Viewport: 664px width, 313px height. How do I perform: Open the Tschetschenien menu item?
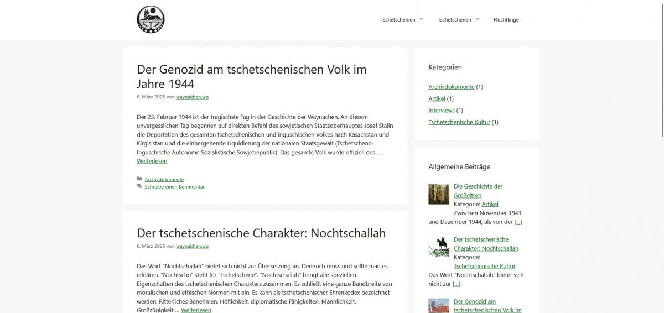[397, 20]
